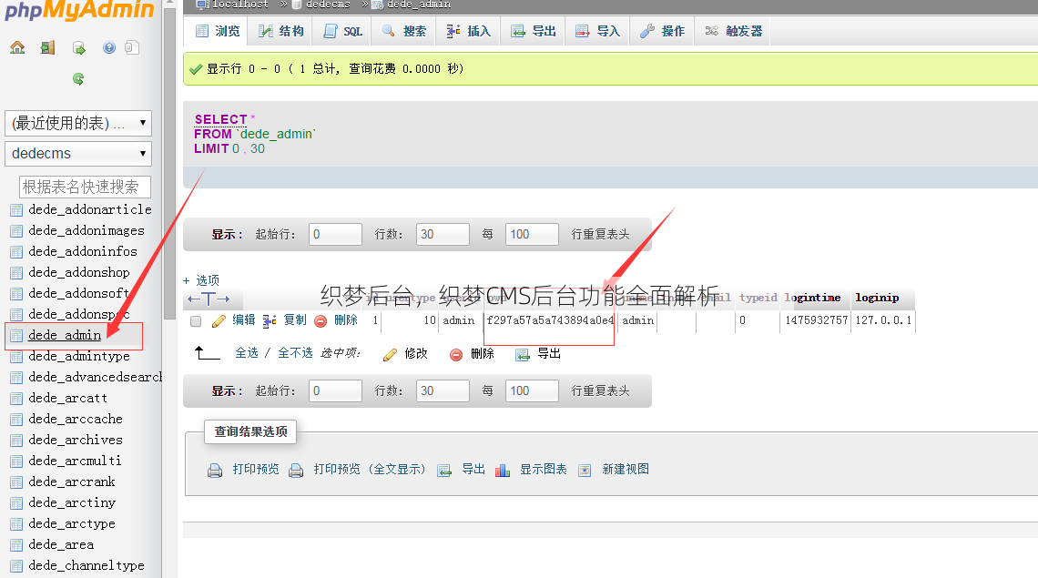This screenshot has width=1038, height=578.
Task: Open phpMyAdmin documentation help icon
Action: point(109,47)
